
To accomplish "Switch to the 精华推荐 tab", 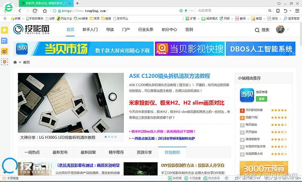I will 116,152.
